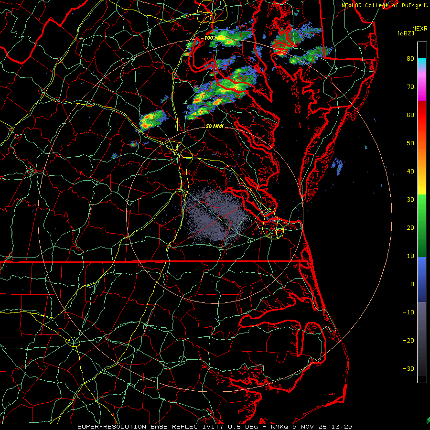Select the -10 value on the dBZ scale
The height and width of the screenshot is (430, 430).
[x=408, y=312]
